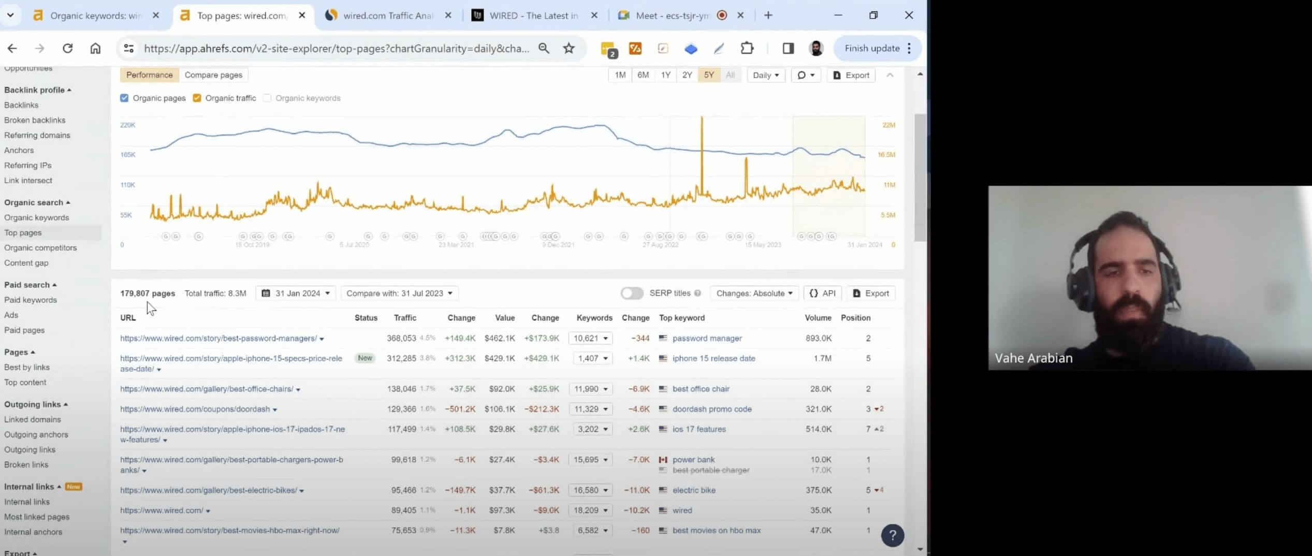1312x556 pixels.
Task: Click the page's vertical scrollbar thumb
Action: pos(920,176)
